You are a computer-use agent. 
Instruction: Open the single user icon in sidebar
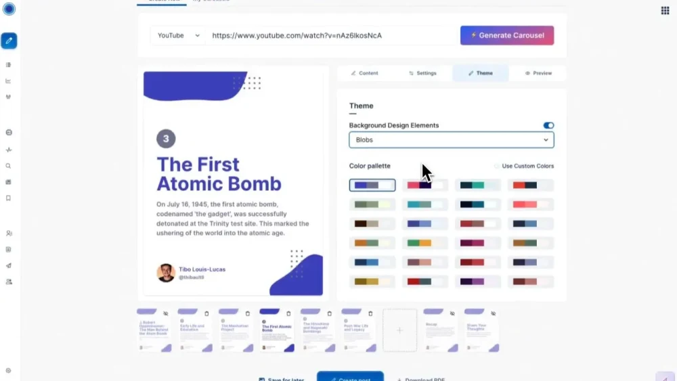coord(9,233)
